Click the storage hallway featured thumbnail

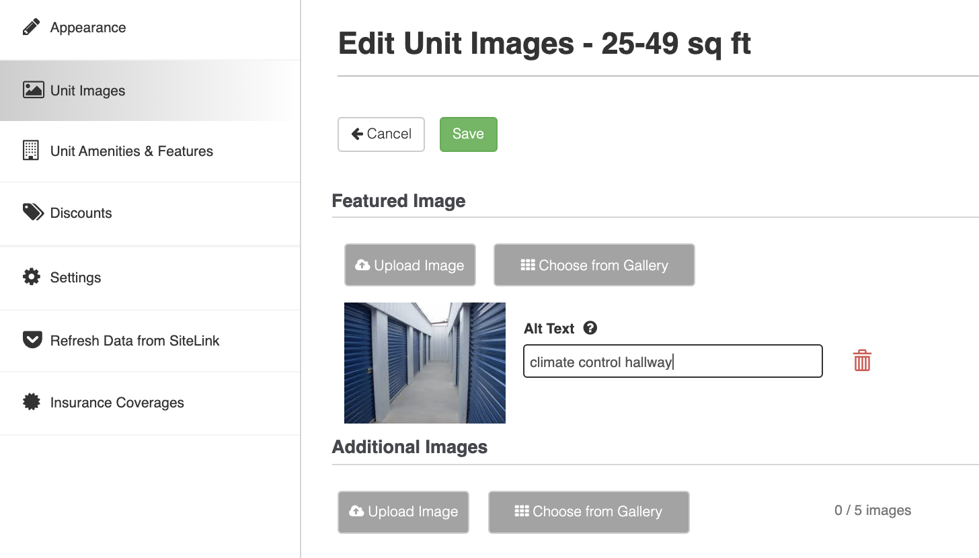tap(425, 363)
